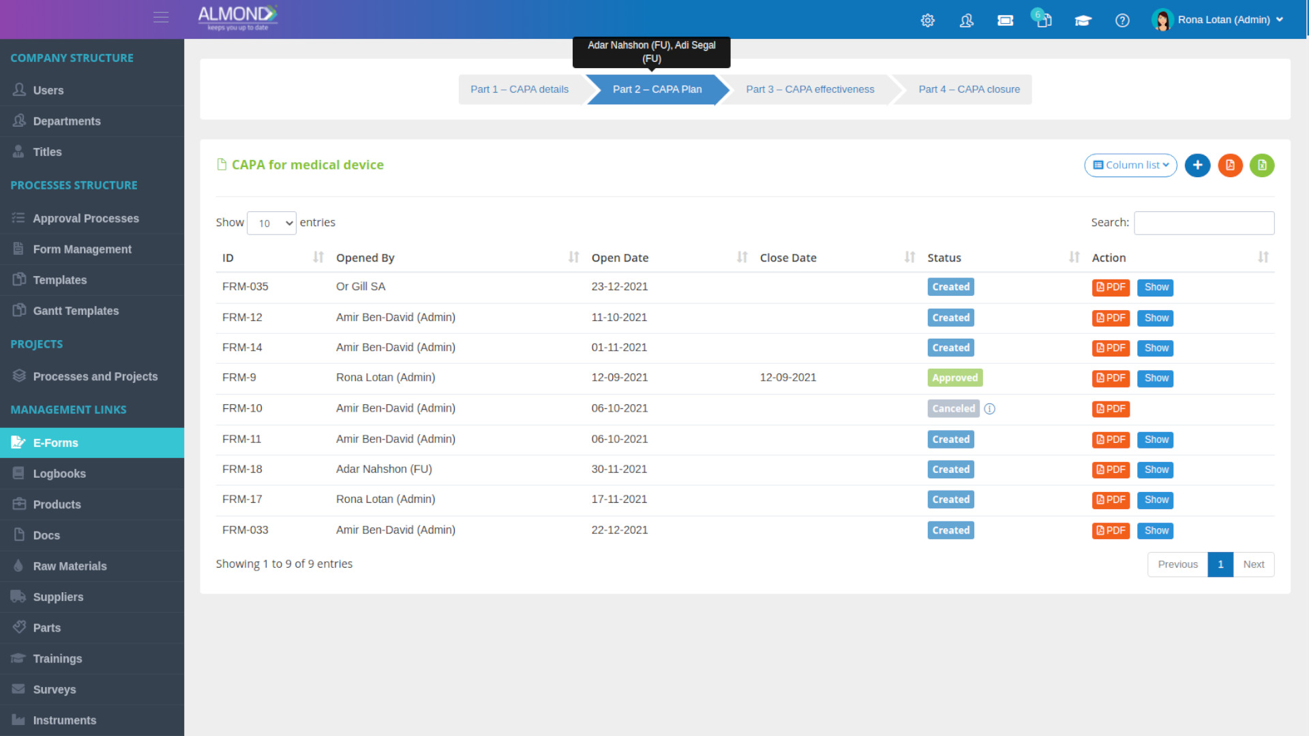Toggle the hamburger sidebar menu

tap(161, 18)
